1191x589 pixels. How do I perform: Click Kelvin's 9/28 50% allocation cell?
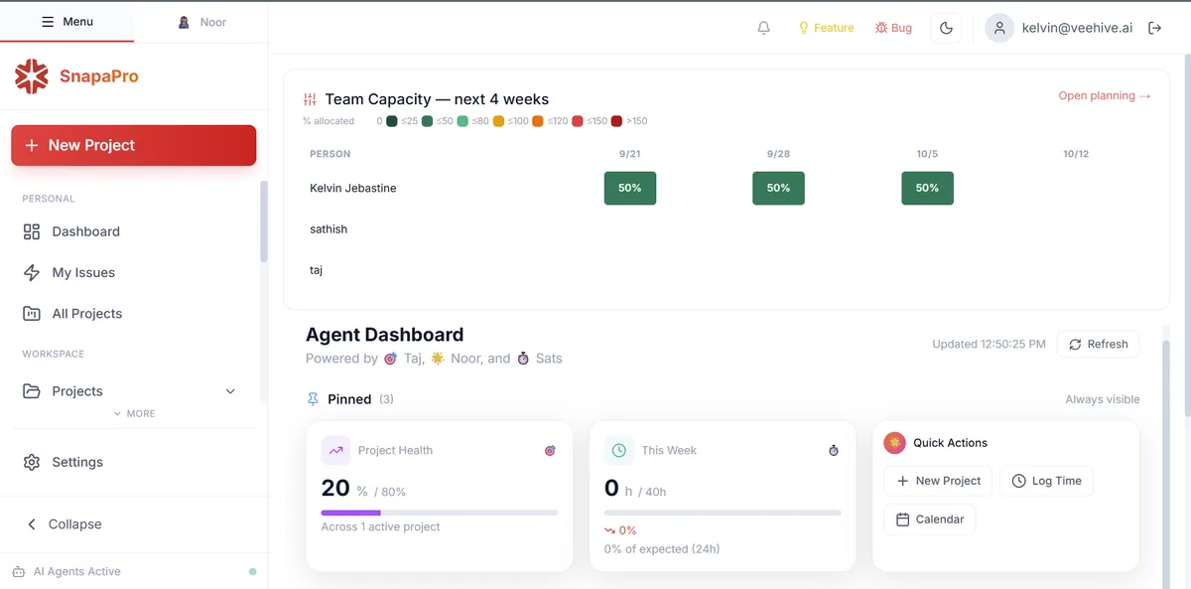pos(778,188)
